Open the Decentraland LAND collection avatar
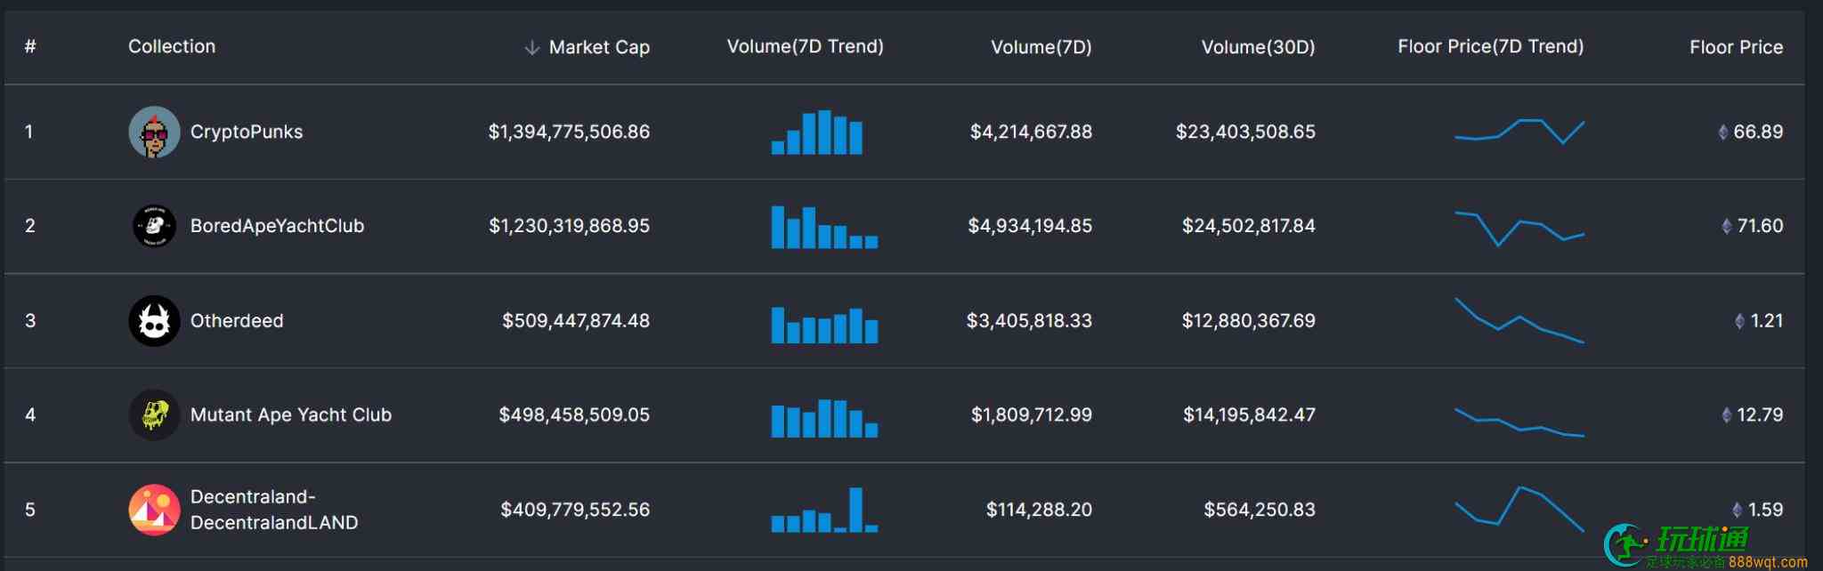 154,510
